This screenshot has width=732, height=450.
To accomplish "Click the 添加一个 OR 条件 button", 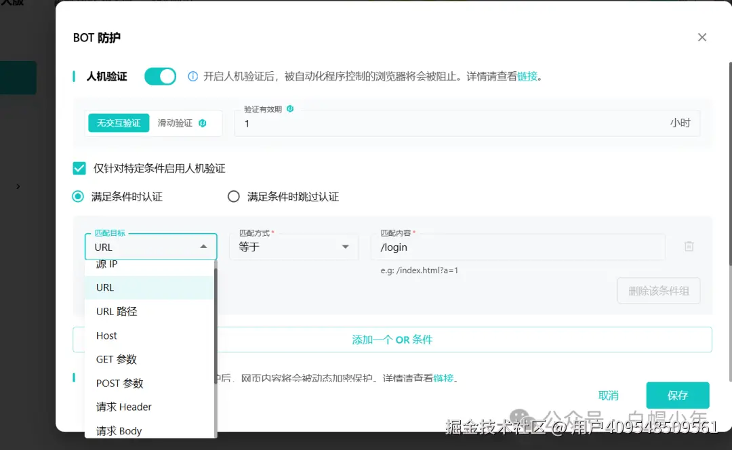I will (x=392, y=340).
